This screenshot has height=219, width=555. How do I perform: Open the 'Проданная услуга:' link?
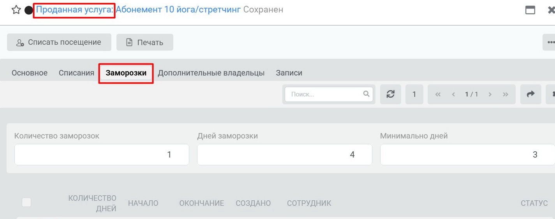[x=74, y=10]
